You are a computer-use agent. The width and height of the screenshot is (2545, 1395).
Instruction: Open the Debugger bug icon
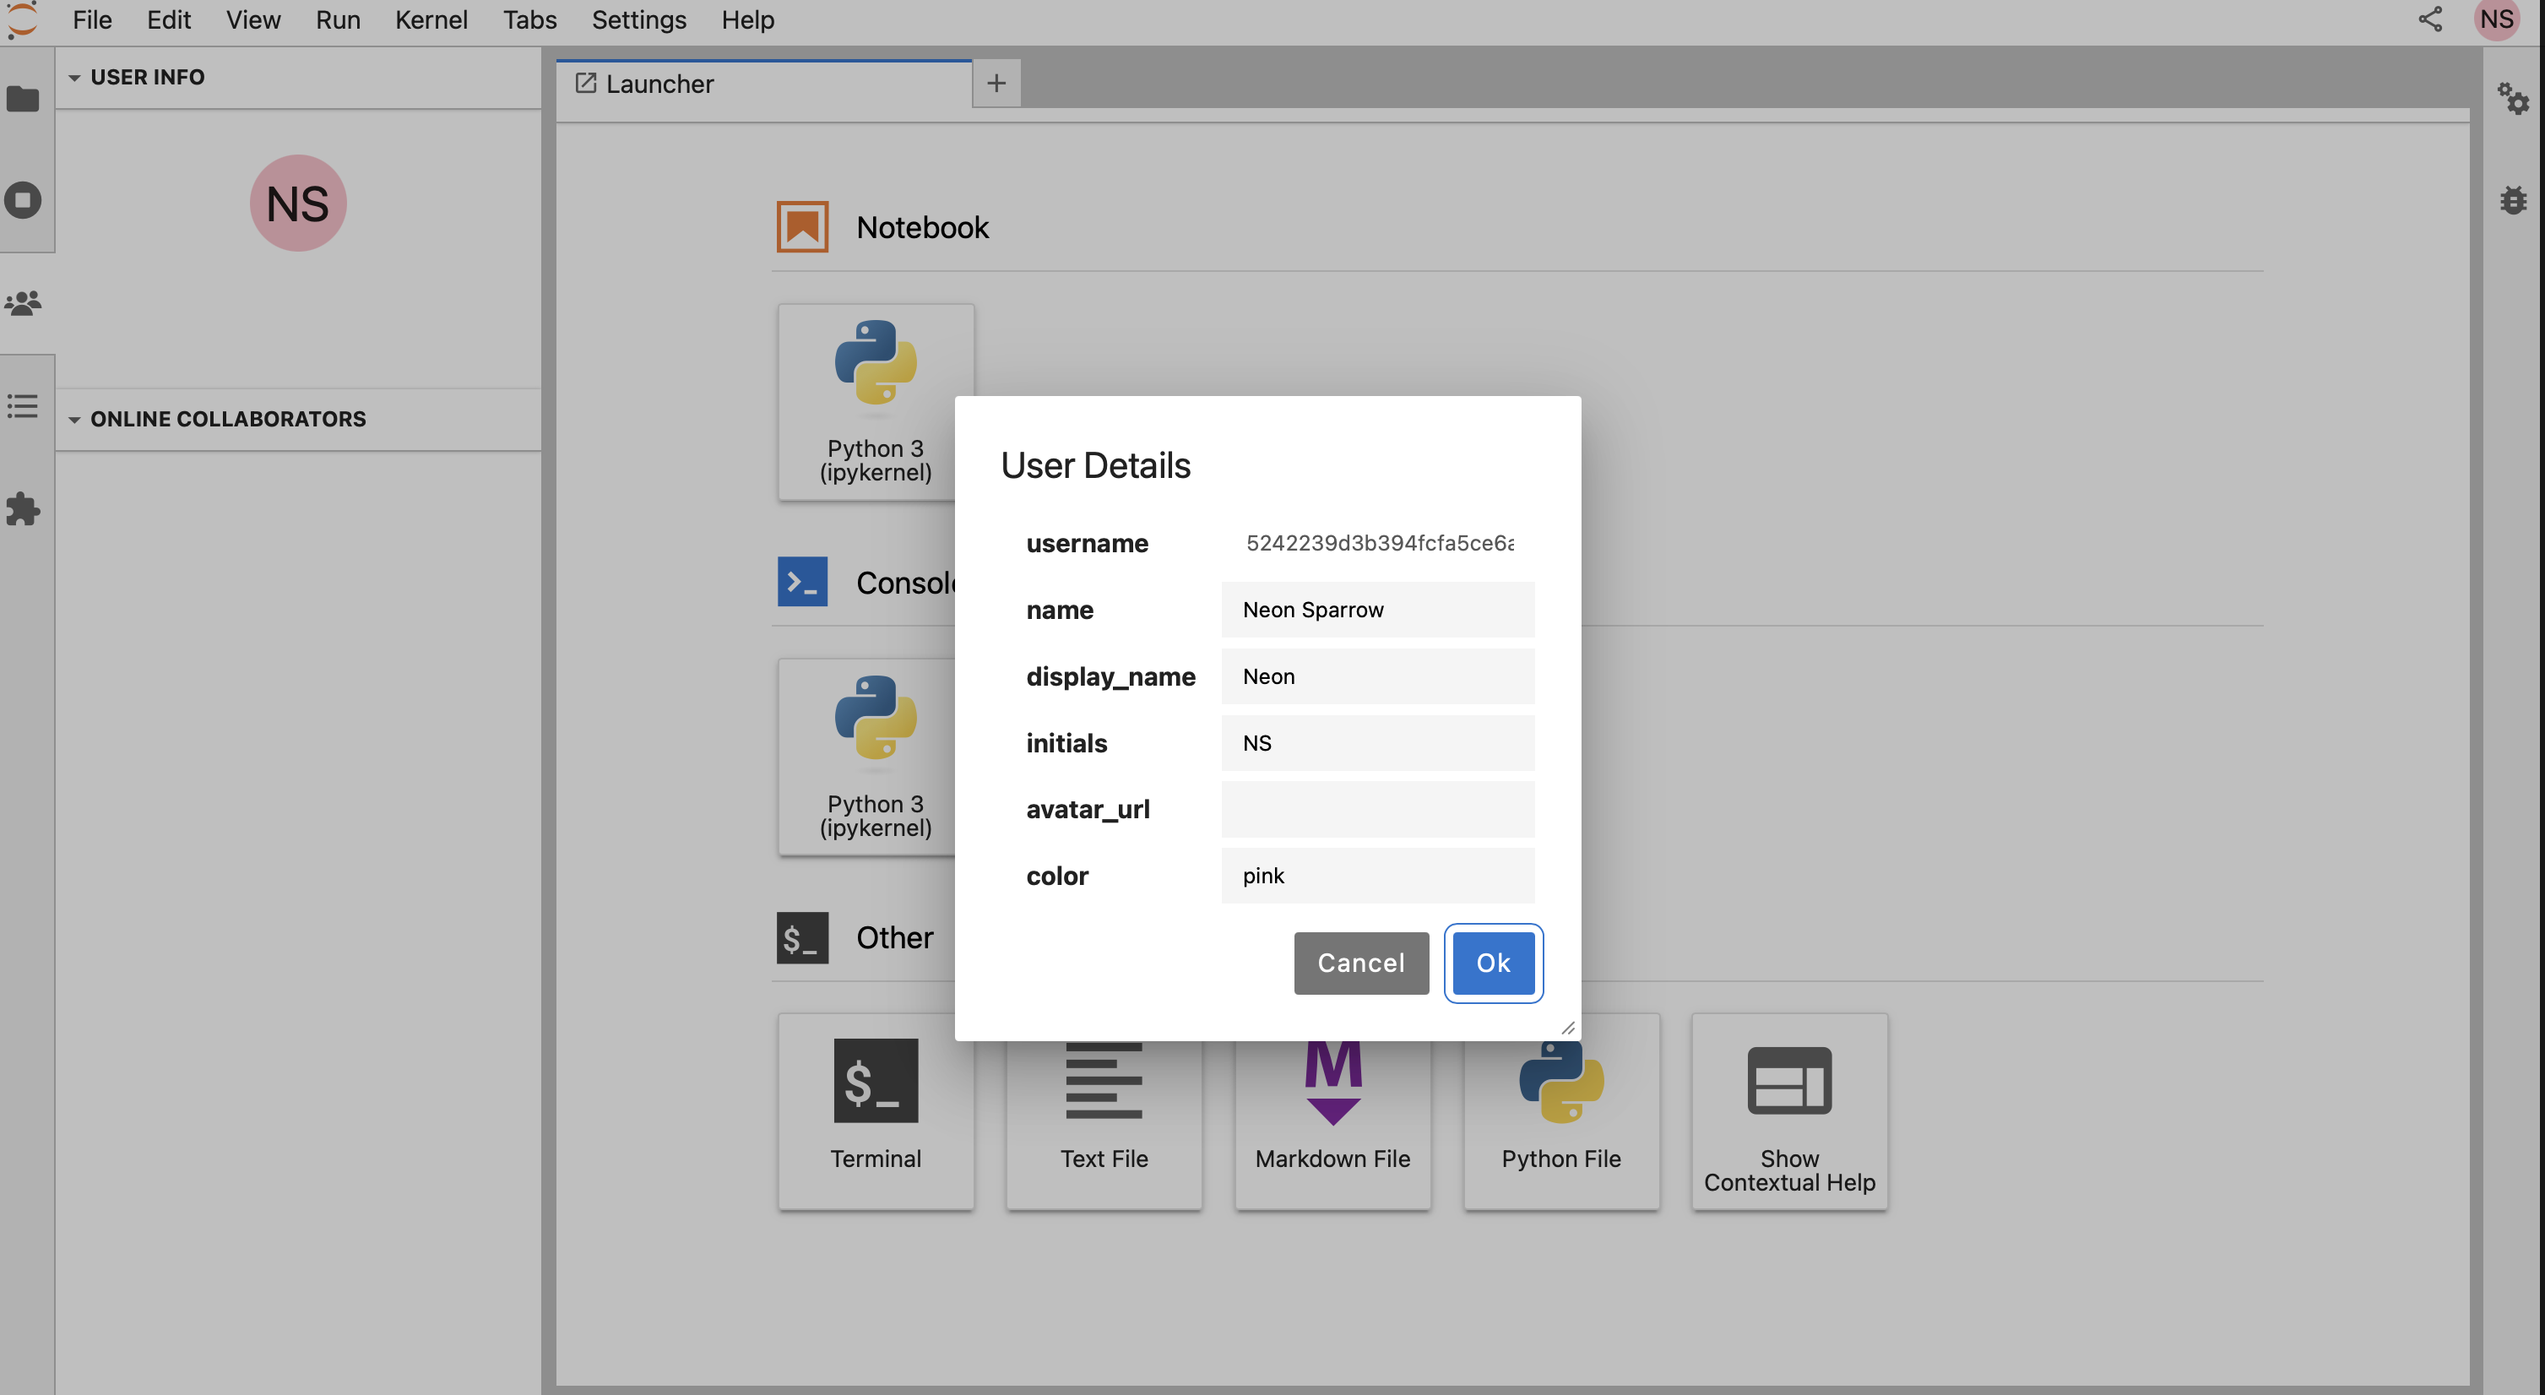tap(2512, 201)
